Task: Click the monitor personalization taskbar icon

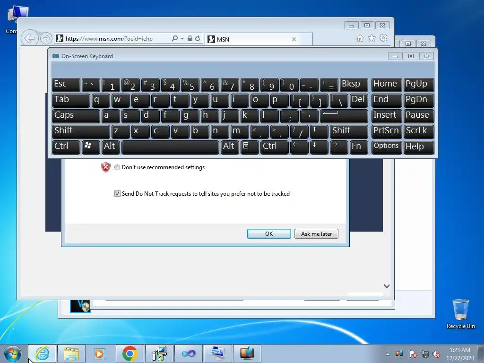Action: tap(247, 354)
